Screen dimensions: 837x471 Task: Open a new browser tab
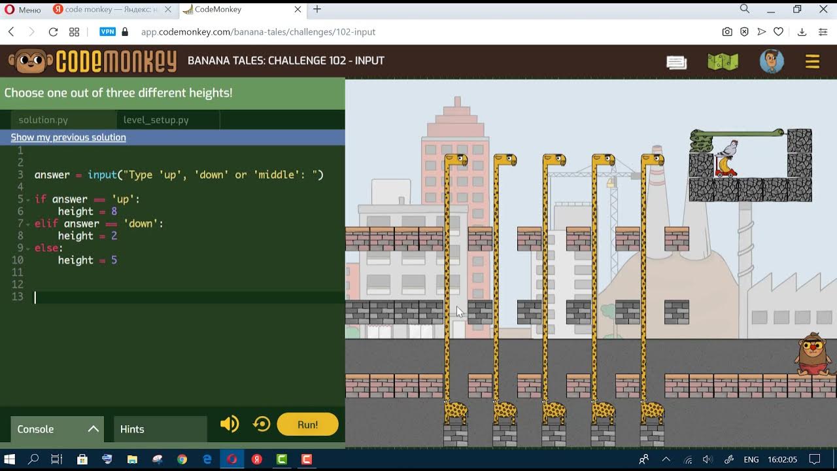pyautogui.click(x=317, y=9)
